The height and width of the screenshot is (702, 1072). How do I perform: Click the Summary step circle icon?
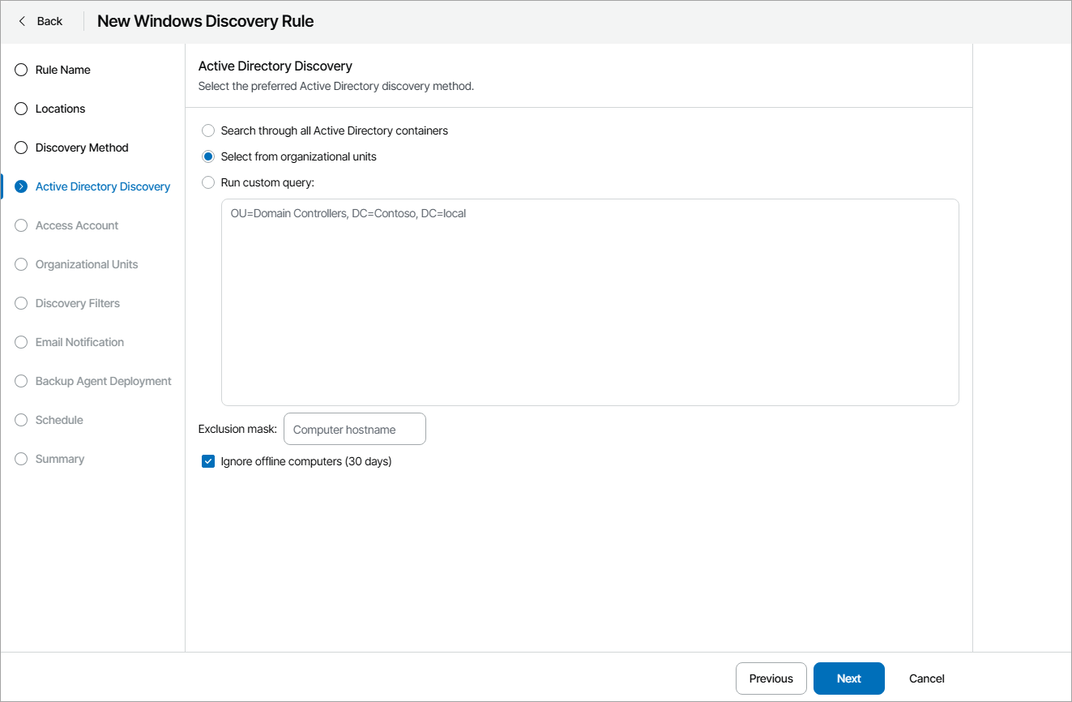click(x=21, y=459)
